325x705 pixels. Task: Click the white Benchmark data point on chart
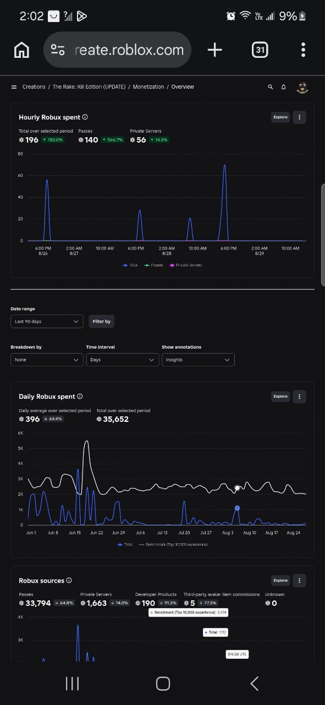point(237,488)
